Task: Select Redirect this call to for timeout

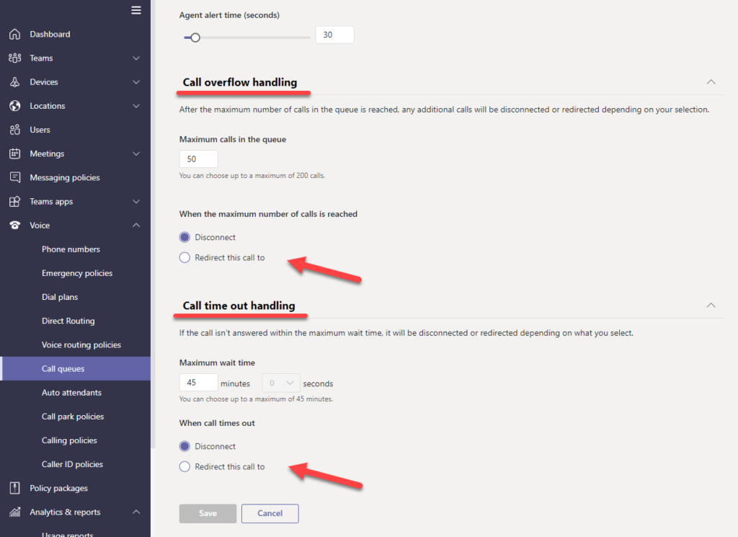Action: [x=184, y=466]
